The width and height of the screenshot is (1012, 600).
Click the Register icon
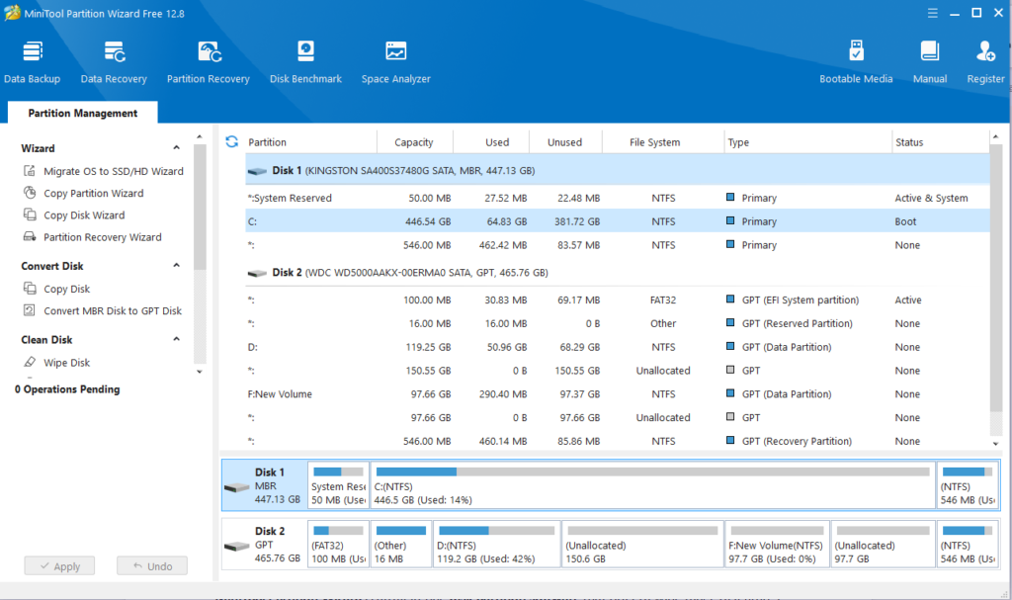[x=985, y=51]
